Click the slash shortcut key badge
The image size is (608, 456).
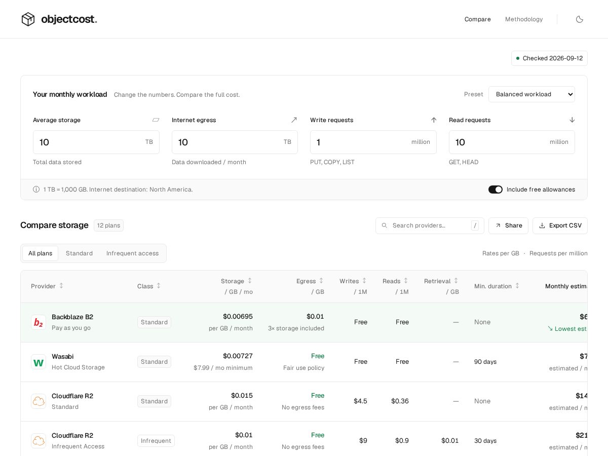tap(475, 225)
